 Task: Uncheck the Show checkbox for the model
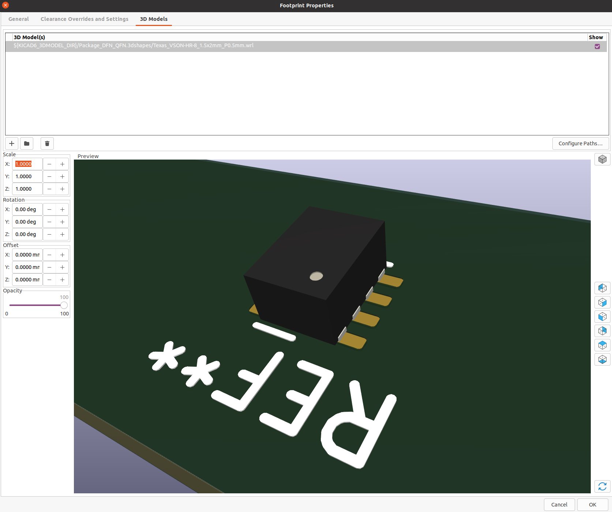pyautogui.click(x=597, y=46)
